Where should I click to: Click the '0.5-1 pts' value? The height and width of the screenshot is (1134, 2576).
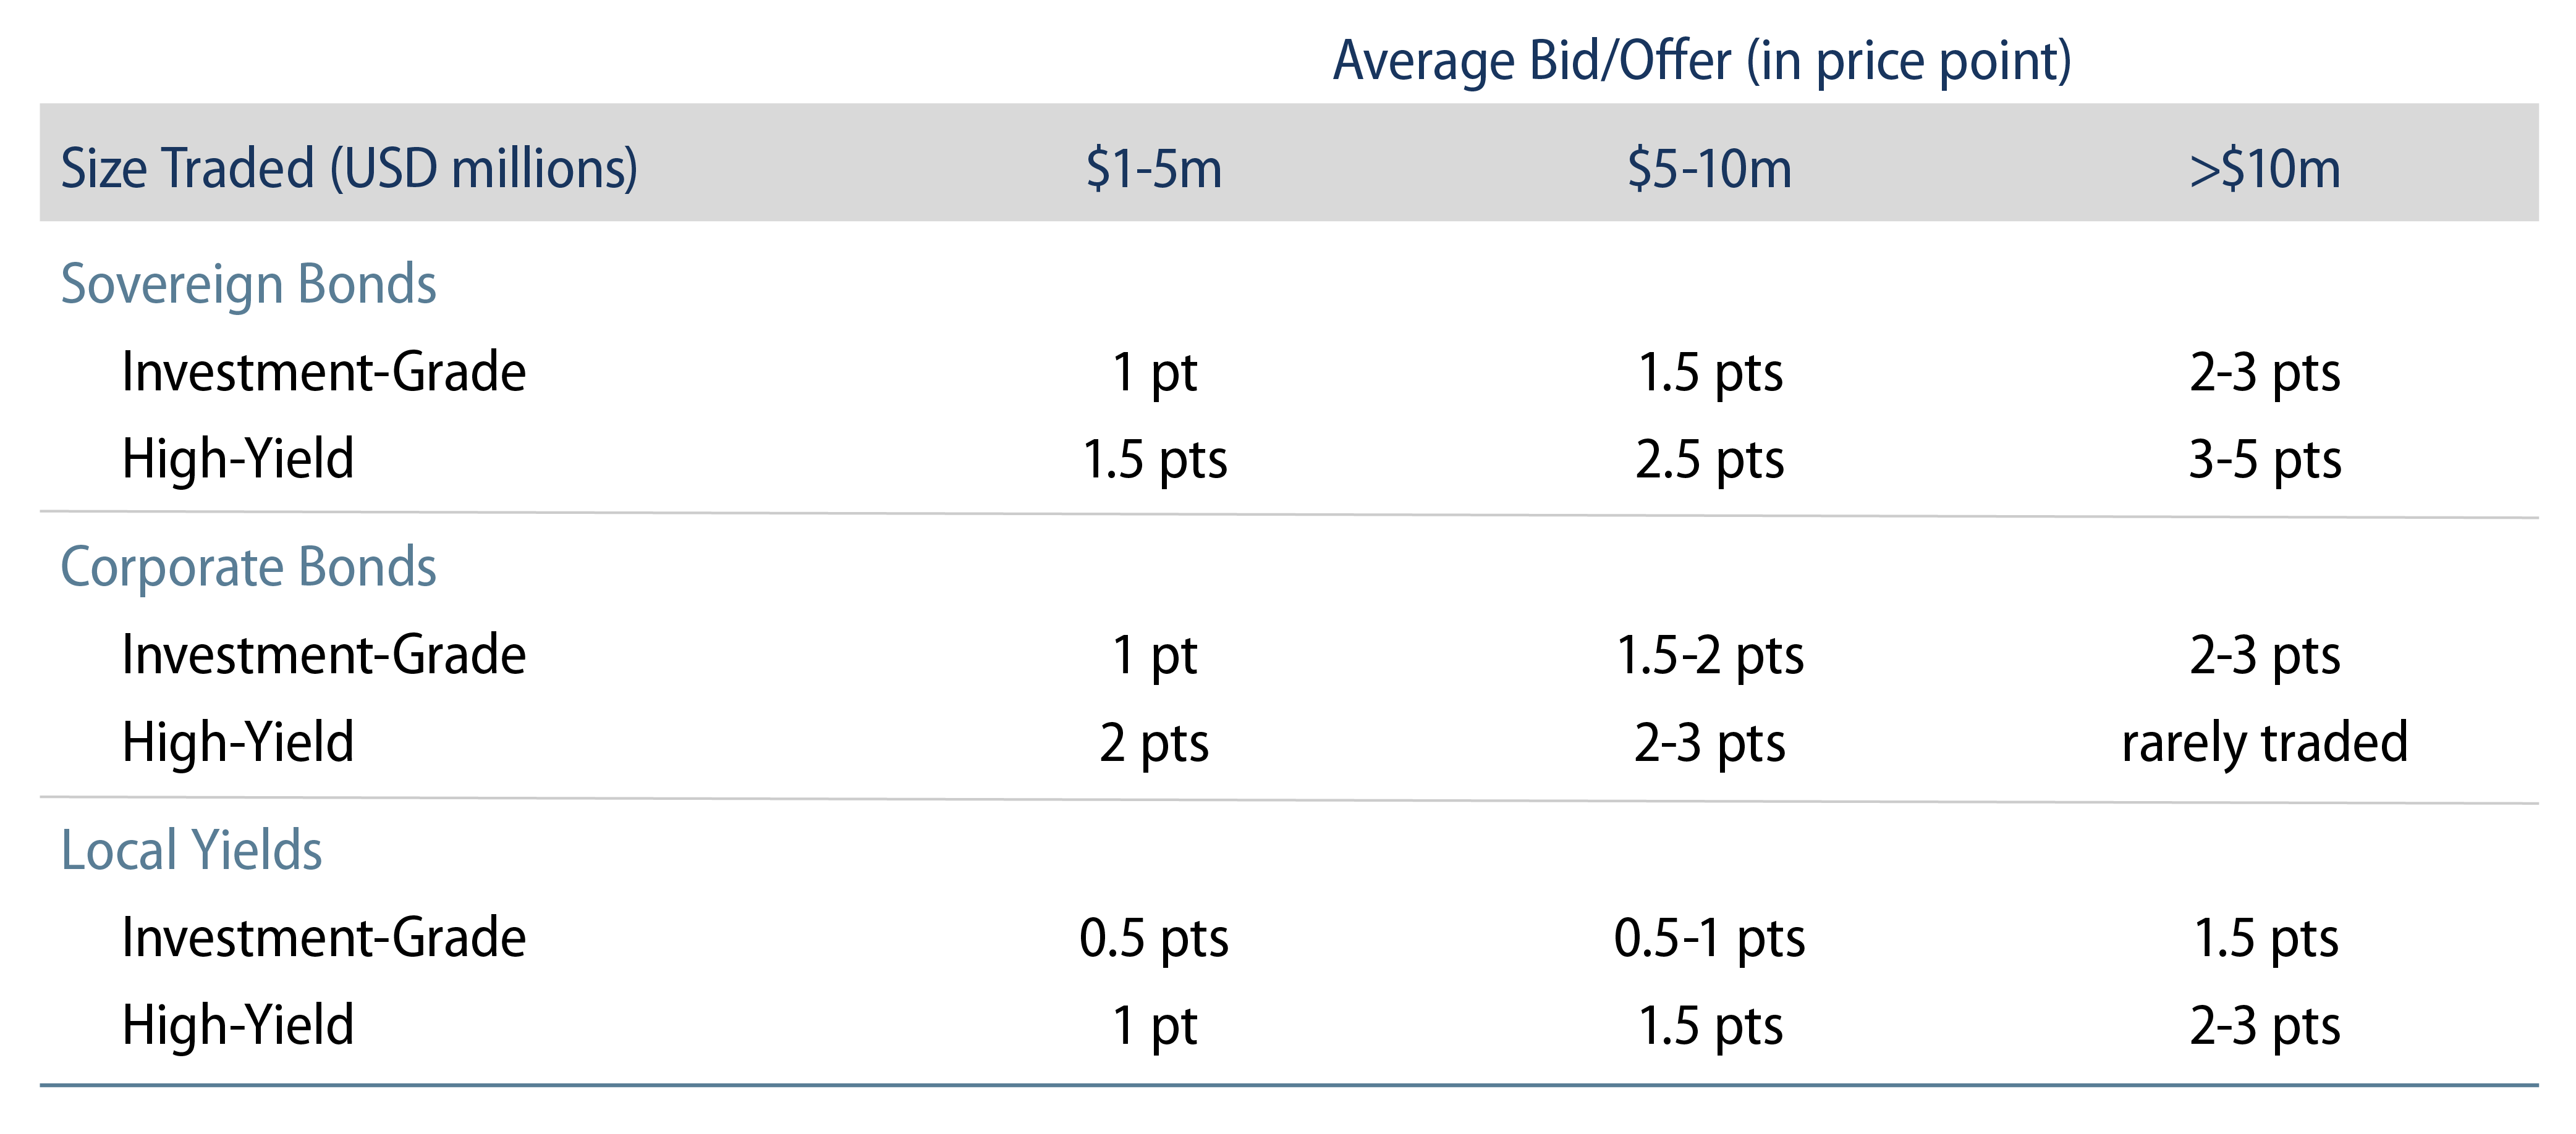[x=1709, y=938]
